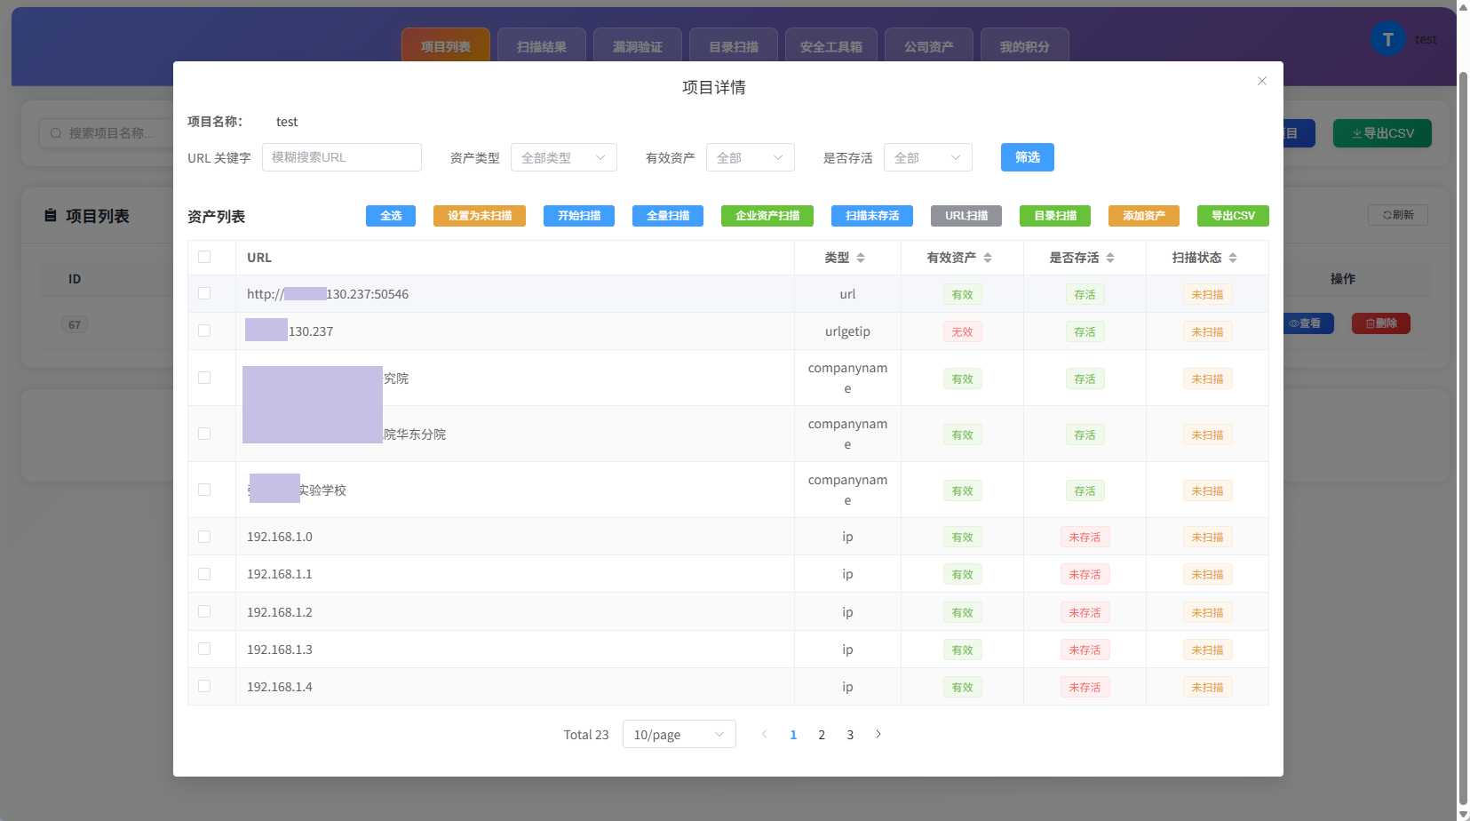Select current page 1
This screenshot has height=821, width=1470.
[793, 734]
